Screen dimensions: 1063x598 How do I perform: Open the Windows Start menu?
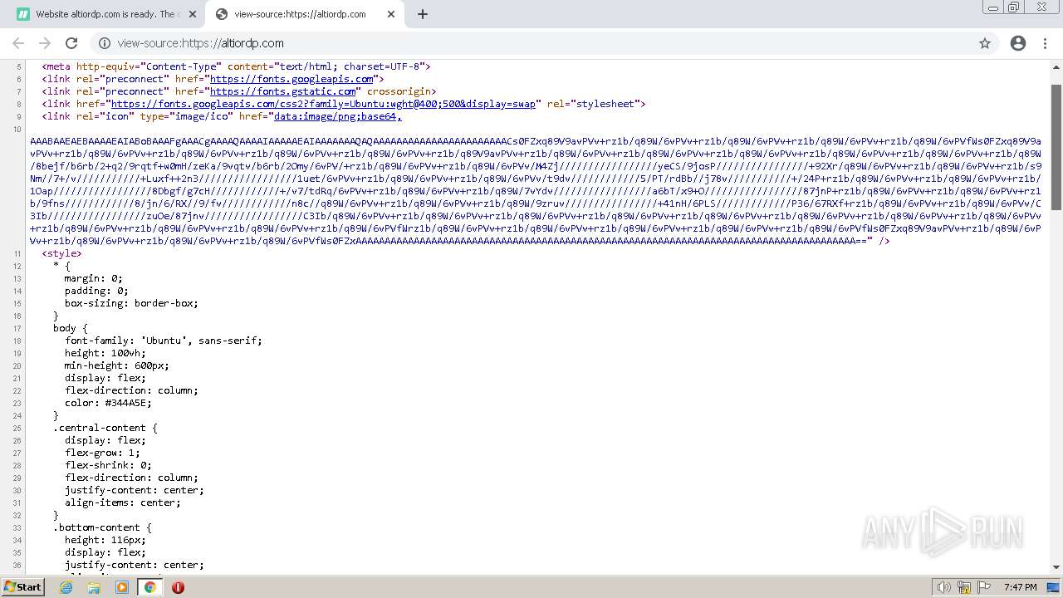(x=22, y=587)
